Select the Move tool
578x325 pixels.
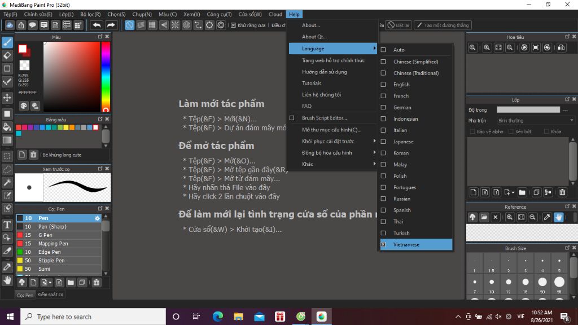[x=7, y=98]
